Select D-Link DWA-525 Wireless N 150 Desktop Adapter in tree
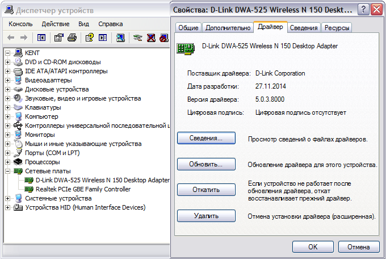 pyautogui.click(x=103, y=180)
